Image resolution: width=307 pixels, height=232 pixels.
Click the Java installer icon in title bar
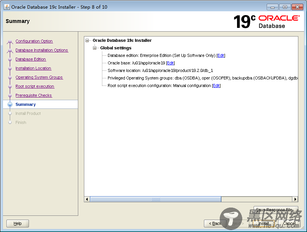7,7
